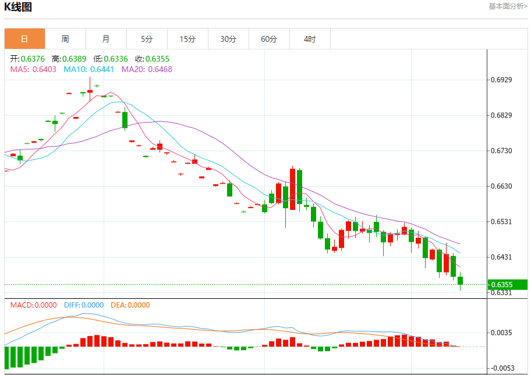Screen dimensions: 531x375
Task: Select the 日 daily chart tab
Action: [24, 39]
